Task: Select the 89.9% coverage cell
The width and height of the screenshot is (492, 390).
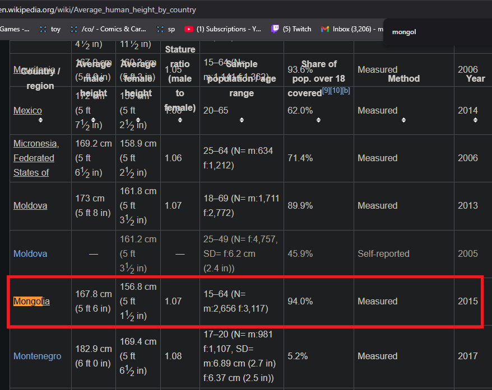Action: click(x=319, y=206)
